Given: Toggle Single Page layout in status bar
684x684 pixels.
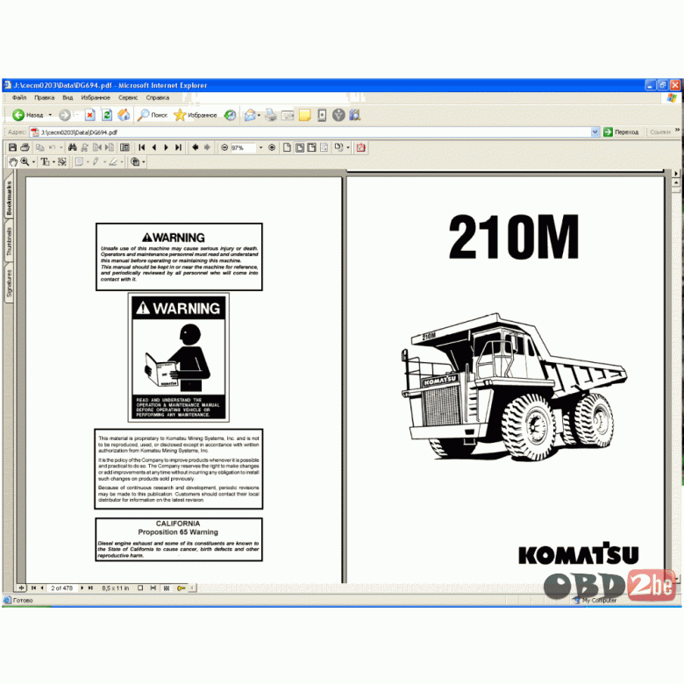Looking at the screenshot, I should 140,588.
